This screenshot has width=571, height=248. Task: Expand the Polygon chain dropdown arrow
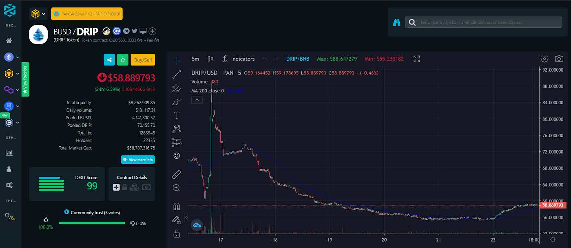point(18,90)
